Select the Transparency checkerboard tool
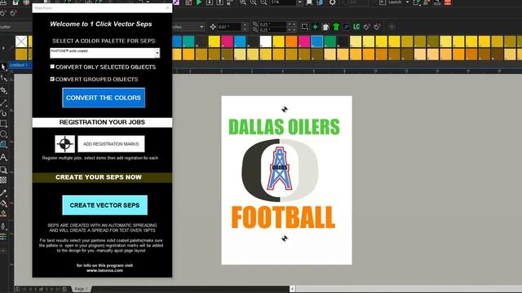This screenshot has width=522, height=293. click(3, 180)
